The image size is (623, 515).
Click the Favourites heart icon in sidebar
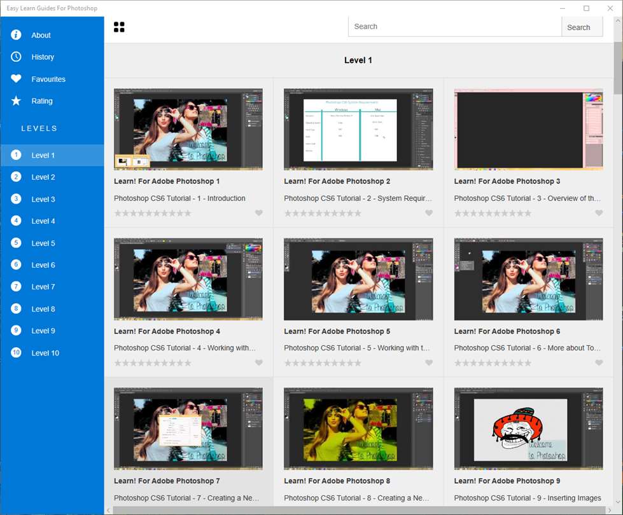16,79
